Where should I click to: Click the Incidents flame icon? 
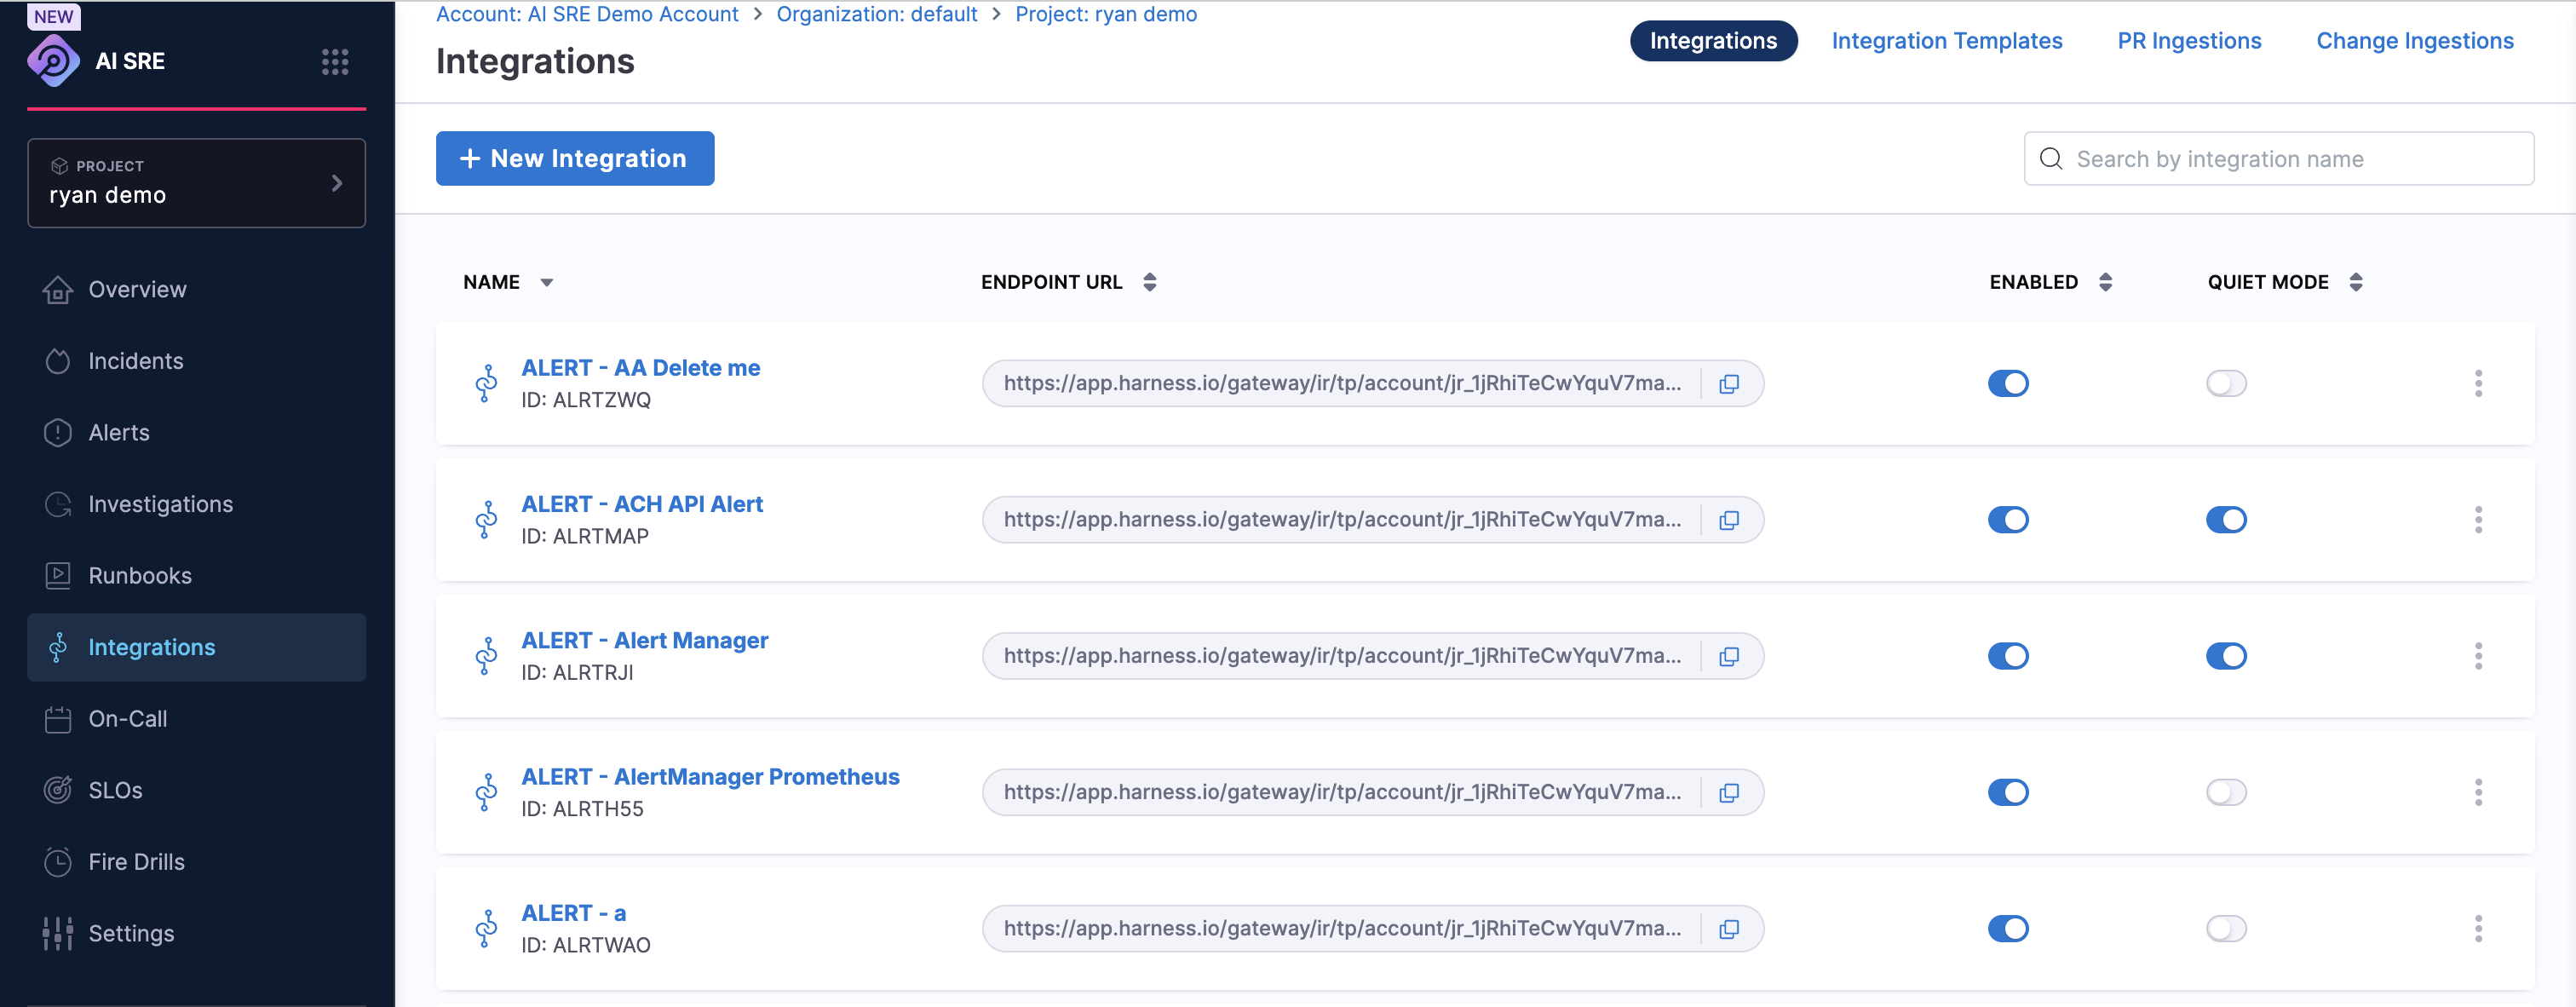[x=58, y=361]
